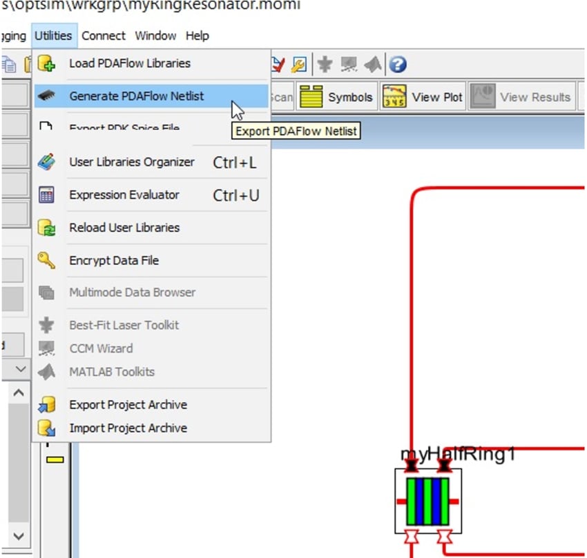The width and height of the screenshot is (587, 558).
Task: Open the Help menu
Action: pos(197,35)
